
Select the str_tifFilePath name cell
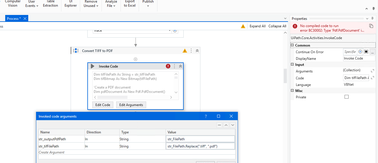point(61,146)
